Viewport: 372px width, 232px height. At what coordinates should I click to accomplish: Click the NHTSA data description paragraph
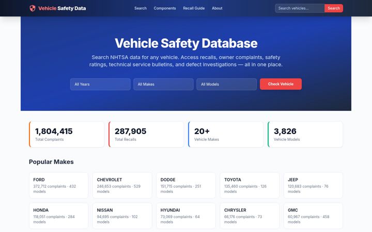point(186,61)
